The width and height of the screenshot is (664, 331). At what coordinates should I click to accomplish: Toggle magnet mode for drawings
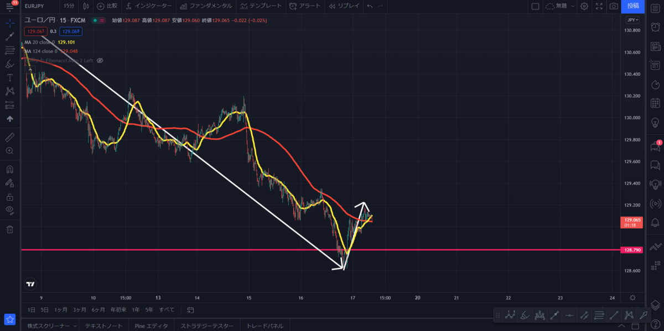coord(9,169)
